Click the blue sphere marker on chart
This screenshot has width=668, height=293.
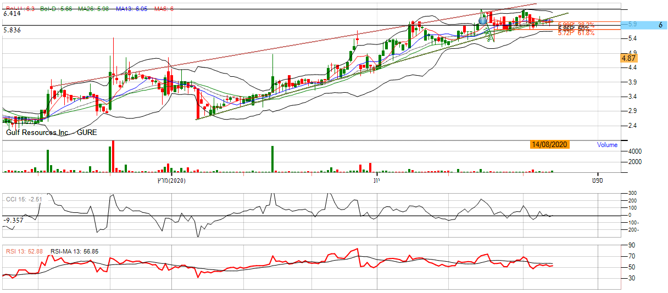click(483, 21)
